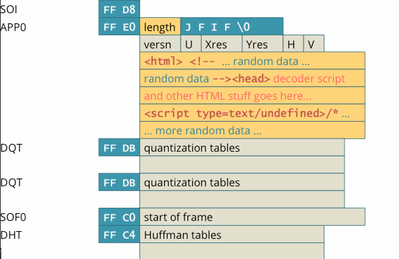399x259 pixels.
Task: Click the Yres field cell
Action: tap(262, 44)
